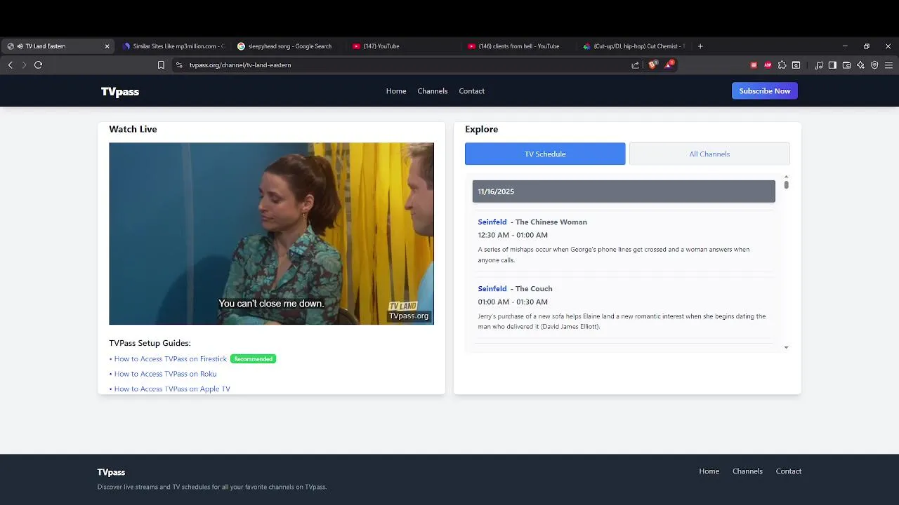This screenshot has height=505, width=899.
Task: Open Contact link in the footer
Action: point(789,471)
